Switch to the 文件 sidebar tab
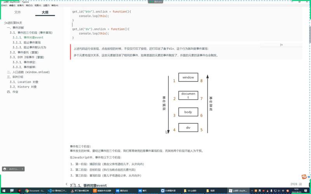The image size is (311, 194). [x=17, y=12]
